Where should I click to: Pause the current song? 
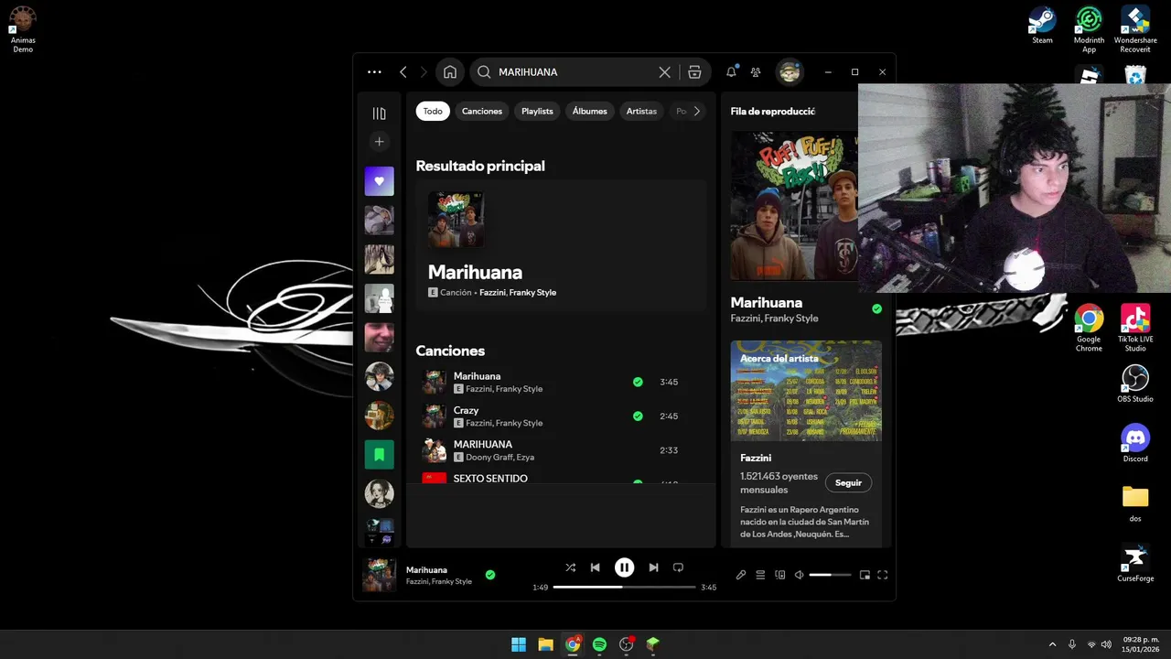(624, 567)
